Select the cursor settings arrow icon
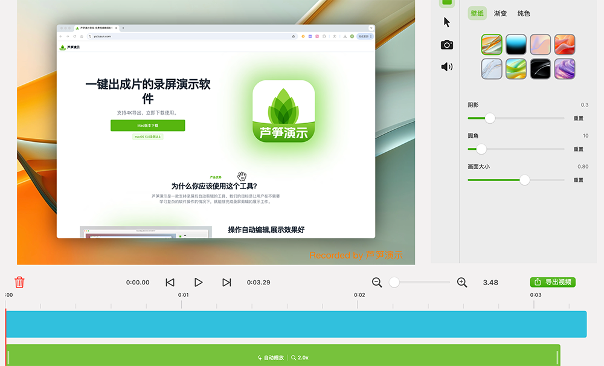This screenshot has height=366, width=604. point(447,22)
